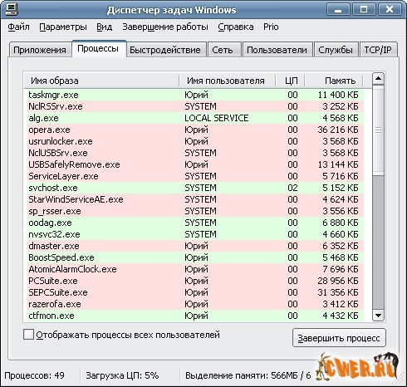Enable showing processes of all users
Viewport: 407px width, 387px height.
pyautogui.click(x=28, y=335)
